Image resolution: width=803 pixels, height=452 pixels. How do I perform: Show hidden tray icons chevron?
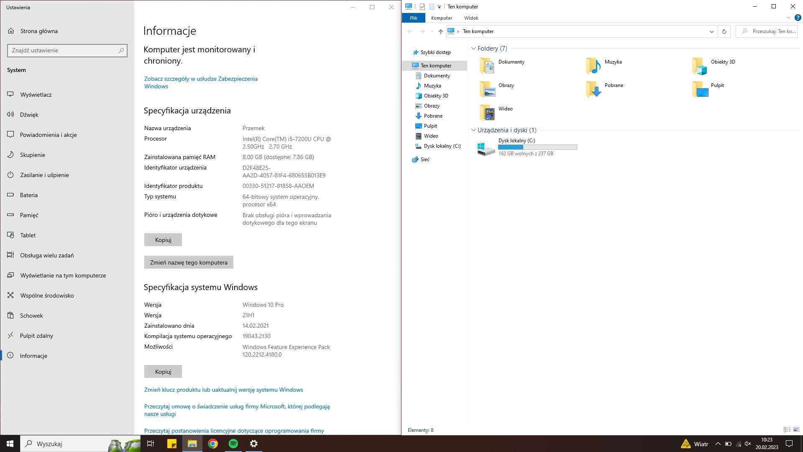718,444
